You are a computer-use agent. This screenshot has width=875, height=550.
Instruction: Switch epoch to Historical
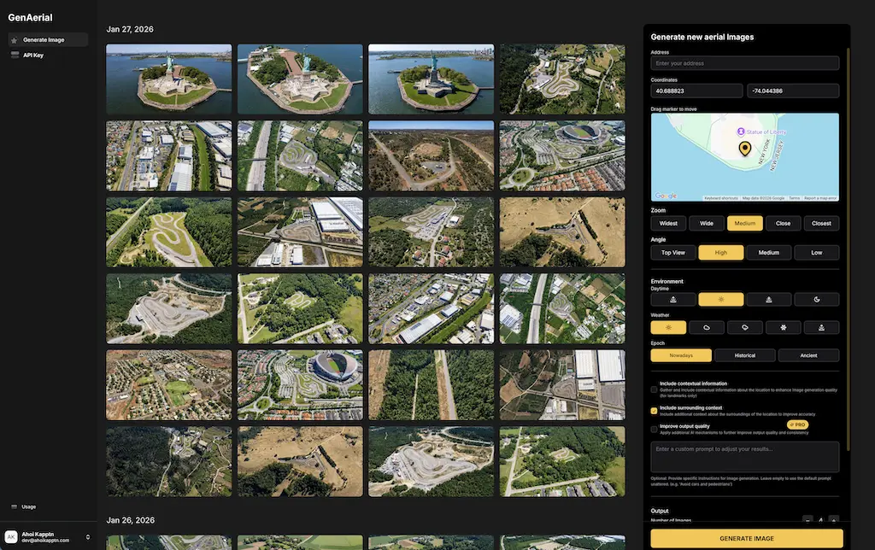744,354
